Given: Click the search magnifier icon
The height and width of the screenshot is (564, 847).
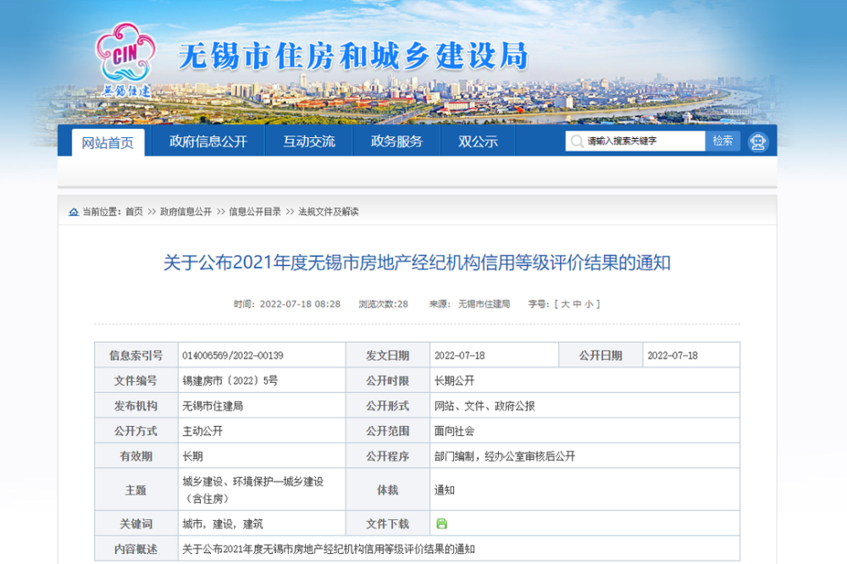Looking at the screenshot, I should click(576, 141).
